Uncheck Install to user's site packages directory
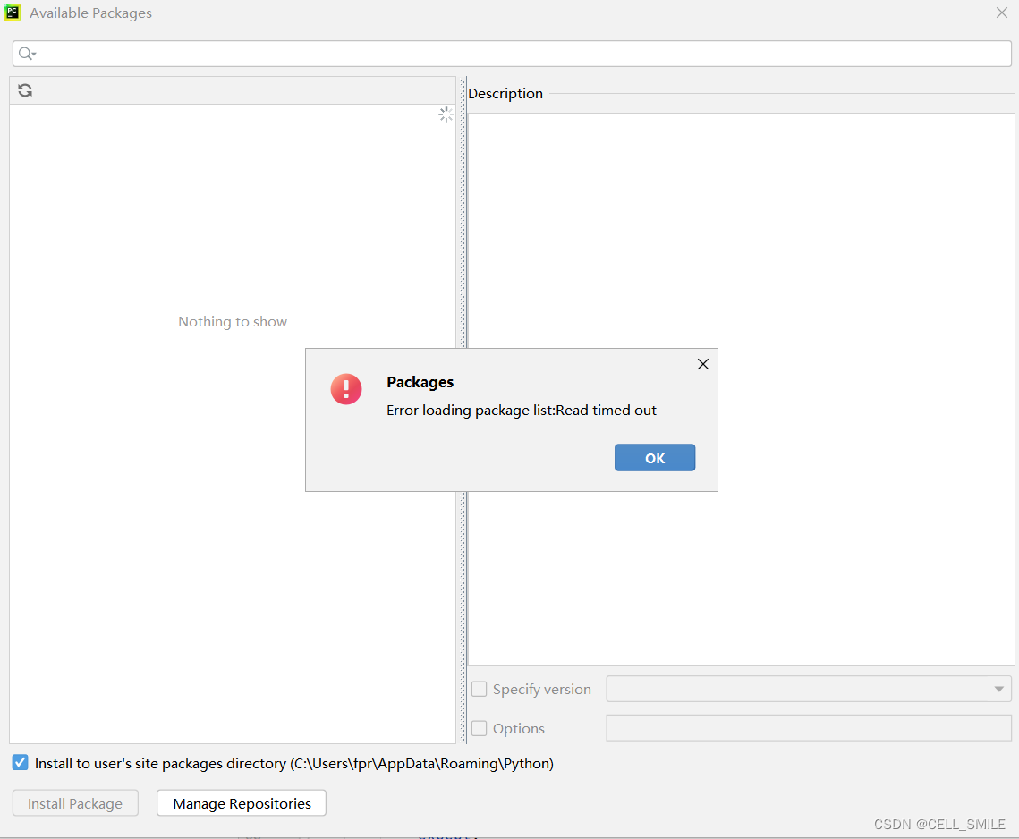This screenshot has height=839, width=1019. click(x=21, y=762)
